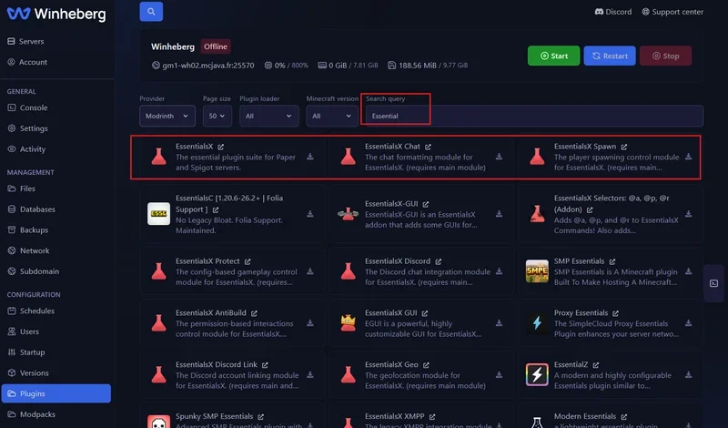Screen dimensions: 728x428
Task: Open the Startup page
Action: pos(26,352)
